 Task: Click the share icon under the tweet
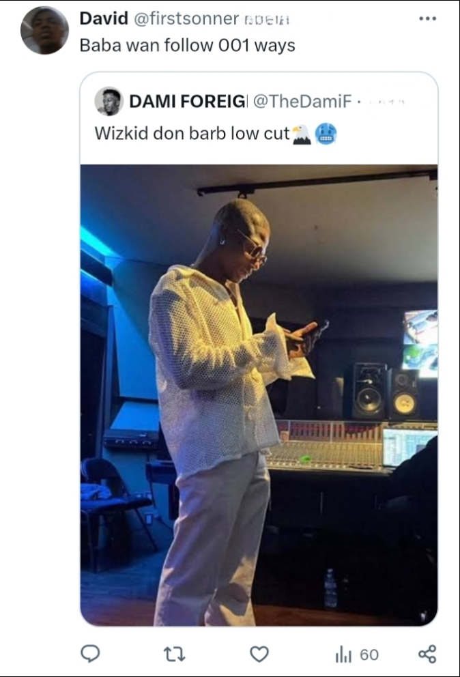(428, 654)
